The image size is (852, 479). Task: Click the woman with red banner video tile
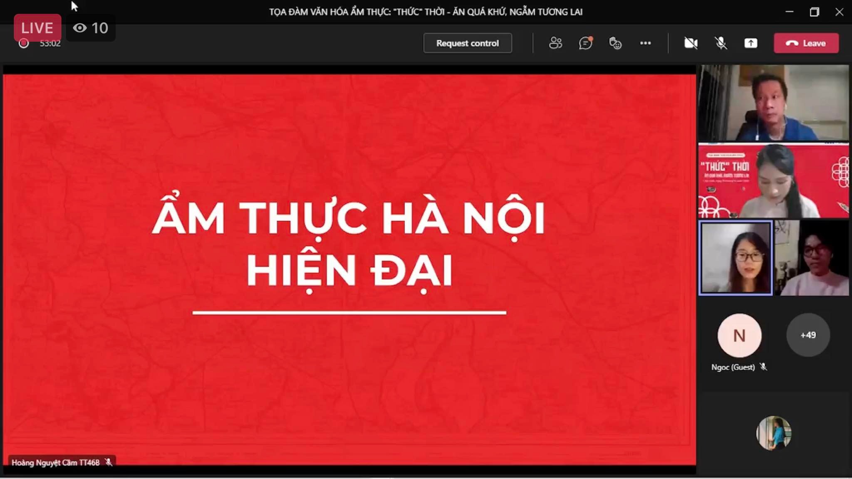pyautogui.click(x=773, y=181)
